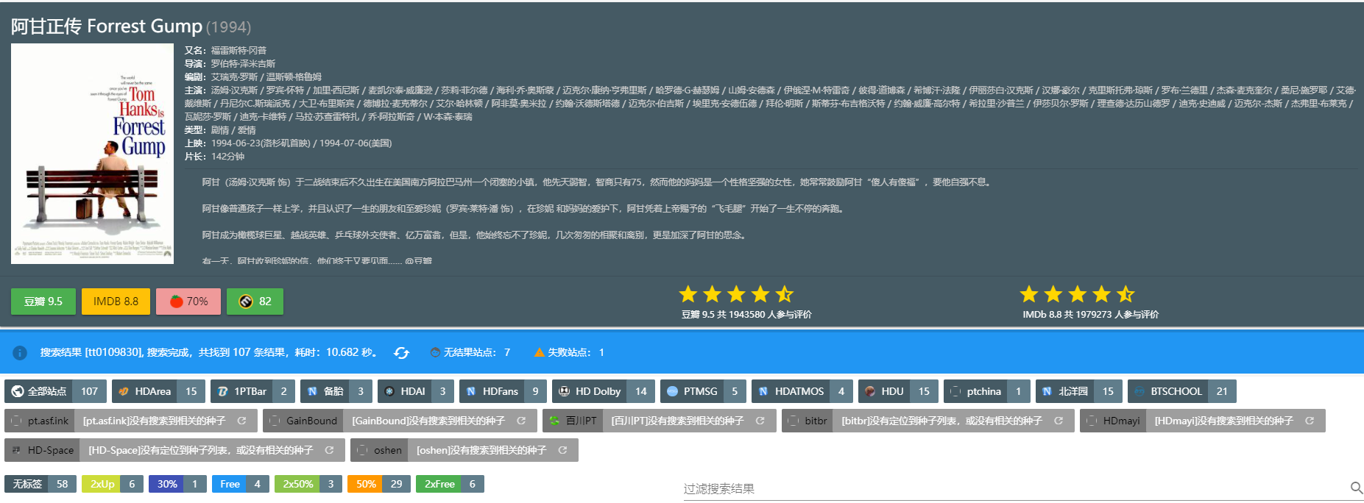The height and width of the screenshot is (503, 1364).
Task: Filter results by 1PTBar site
Action: click(x=252, y=391)
